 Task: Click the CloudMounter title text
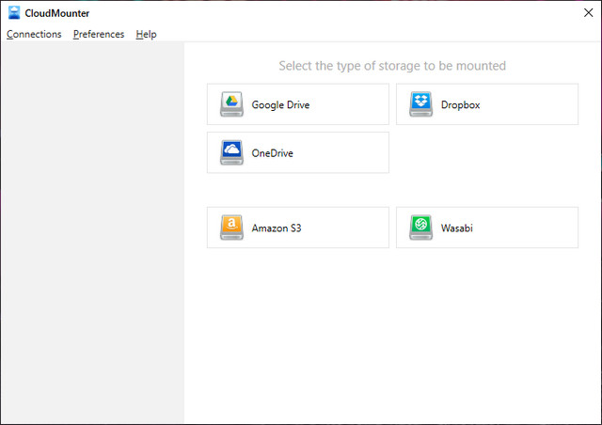click(57, 13)
